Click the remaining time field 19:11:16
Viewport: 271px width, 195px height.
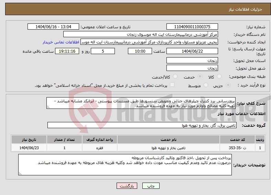[67, 51]
